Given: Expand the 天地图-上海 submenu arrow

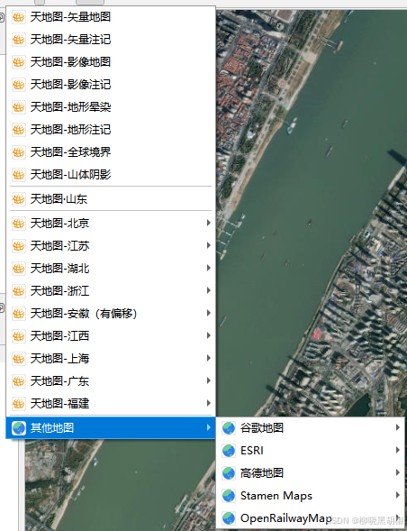Looking at the screenshot, I should [x=209, y=358].
